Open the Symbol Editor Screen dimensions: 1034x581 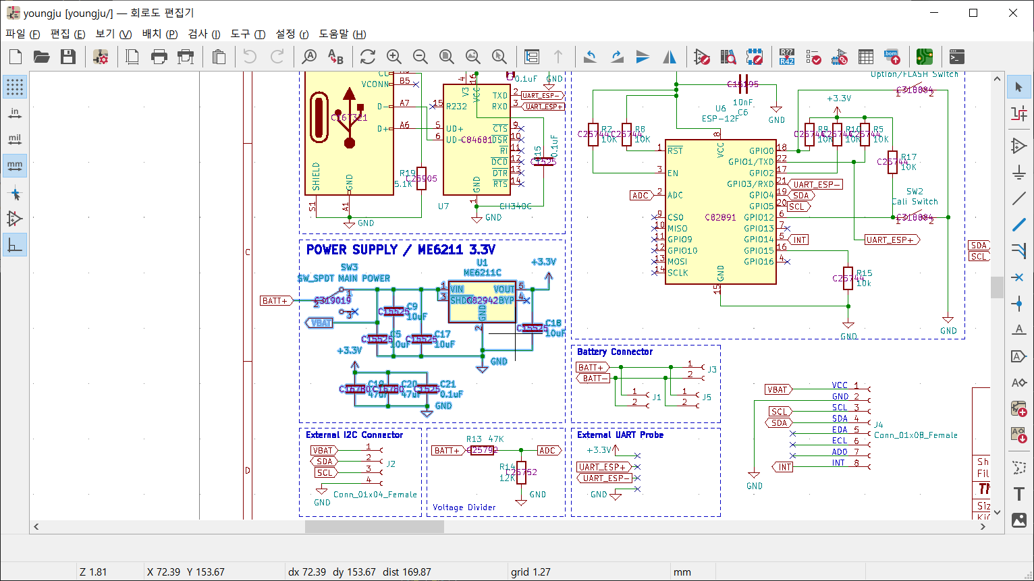click(x=702, y=57)
